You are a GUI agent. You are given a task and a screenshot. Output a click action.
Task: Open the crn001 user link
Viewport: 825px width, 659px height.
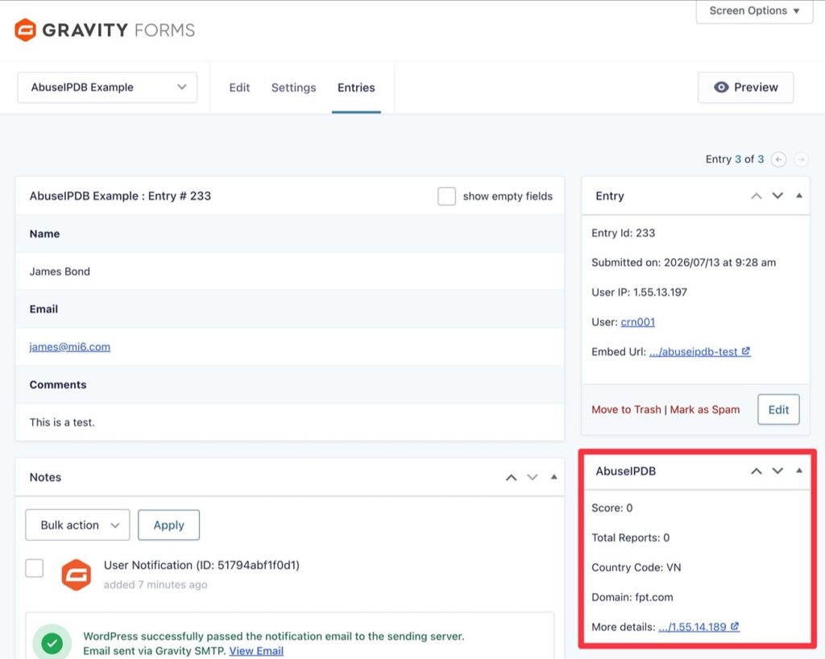638,322
